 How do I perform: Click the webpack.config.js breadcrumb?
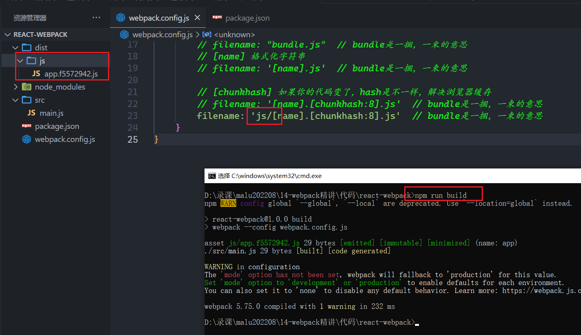(x=162, y=35)
